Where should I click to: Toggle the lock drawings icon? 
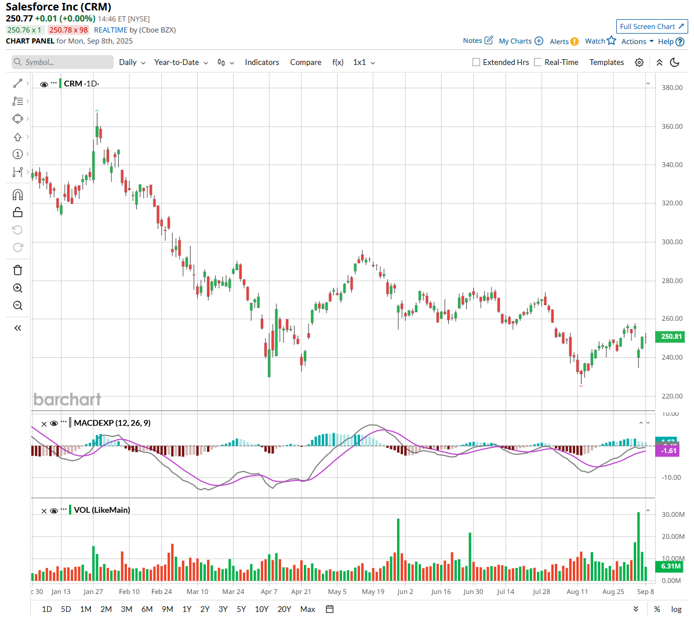click(18, 212)
